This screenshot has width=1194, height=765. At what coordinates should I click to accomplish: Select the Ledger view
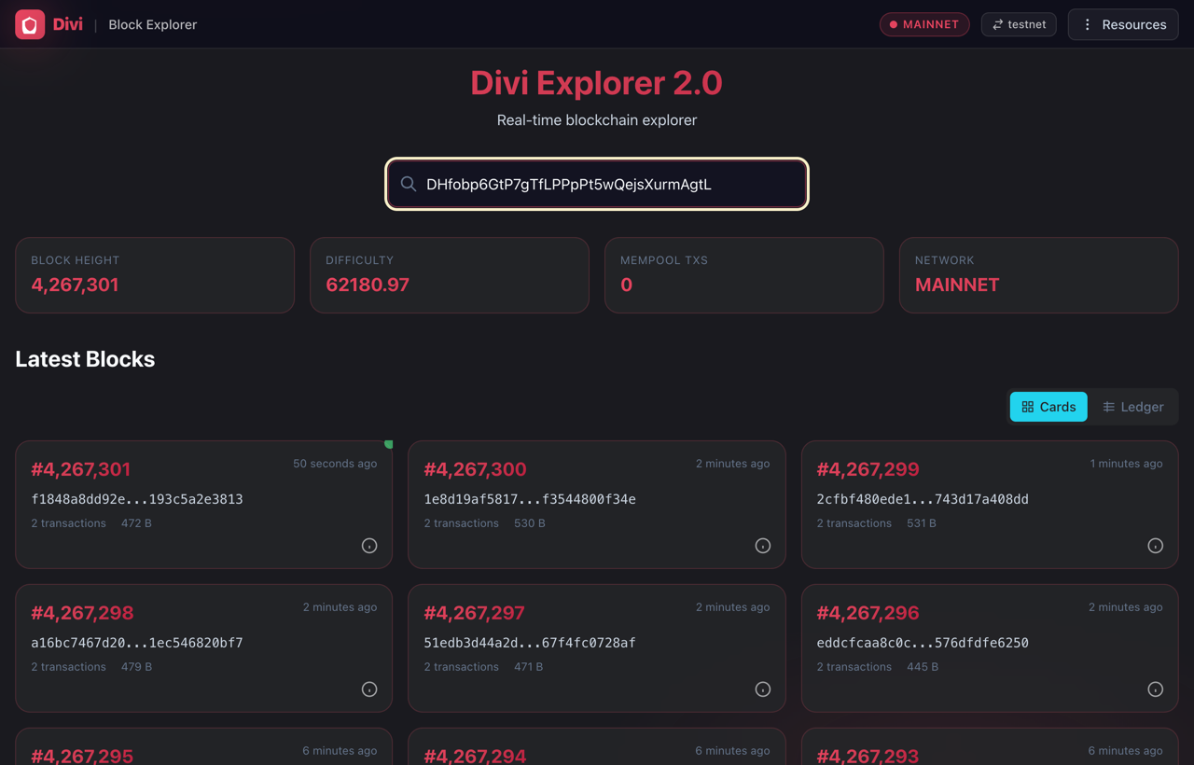1132,407
